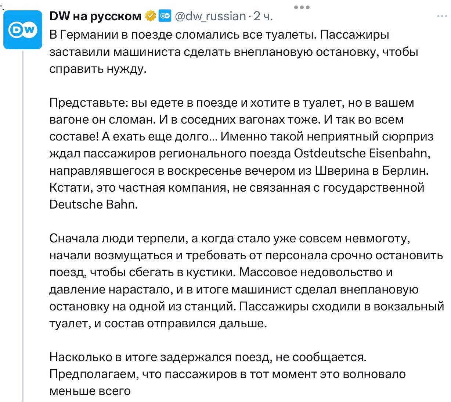Click the gold verified badge
This screenshot has height=402, width=451.
(150, 16)
